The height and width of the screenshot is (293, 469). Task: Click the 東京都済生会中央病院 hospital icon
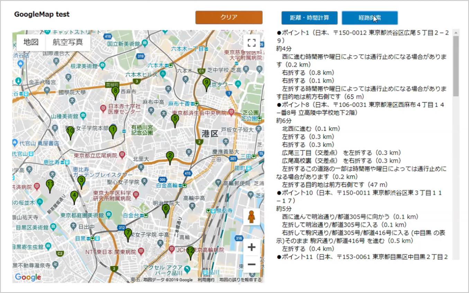click(x=231, y=112)
